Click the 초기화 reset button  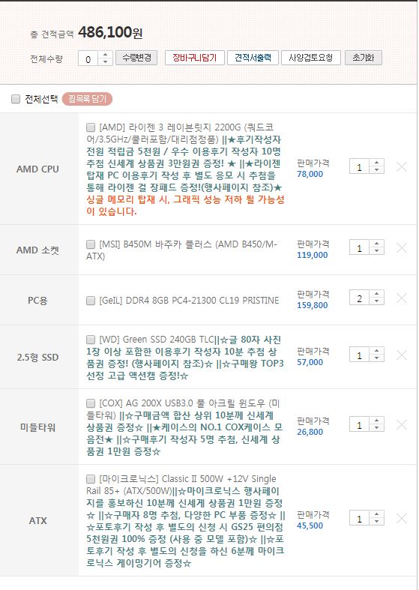pyautogui.click(x=364, y=58)
